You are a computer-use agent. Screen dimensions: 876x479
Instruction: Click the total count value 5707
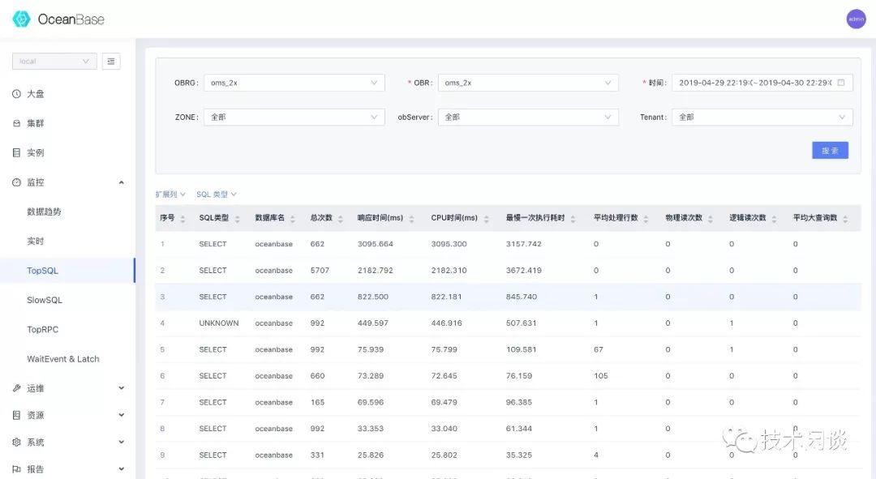[320, 270]
